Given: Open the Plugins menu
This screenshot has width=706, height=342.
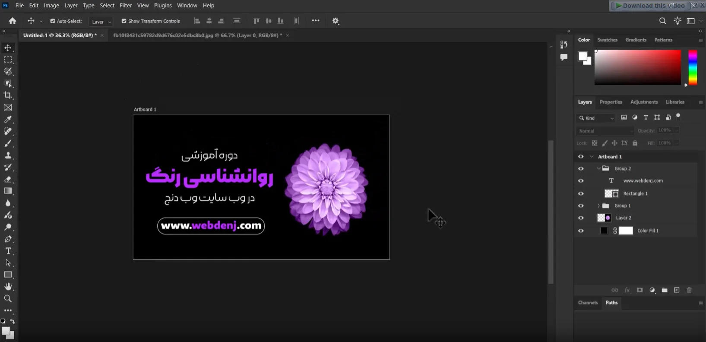Looking at the screenshot, I should pos(163,5).
